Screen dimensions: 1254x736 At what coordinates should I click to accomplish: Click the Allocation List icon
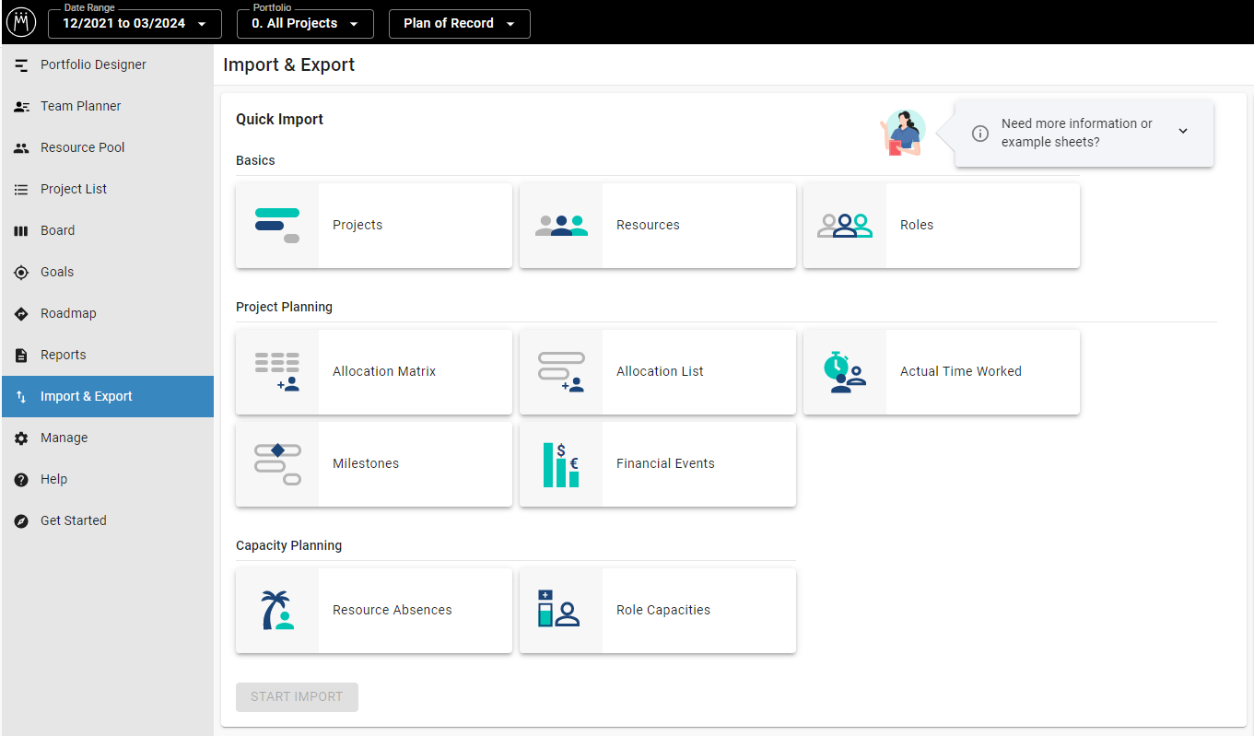click(561, 372)
